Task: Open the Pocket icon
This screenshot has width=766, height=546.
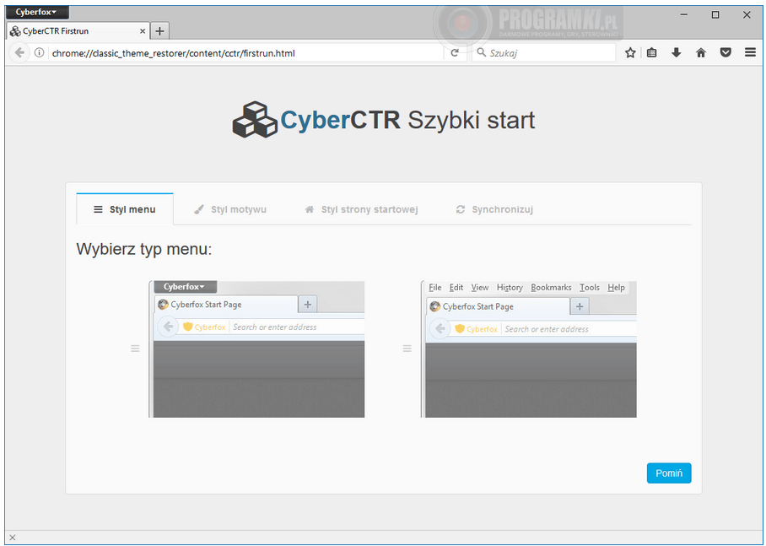Action: tap(726, 53)
